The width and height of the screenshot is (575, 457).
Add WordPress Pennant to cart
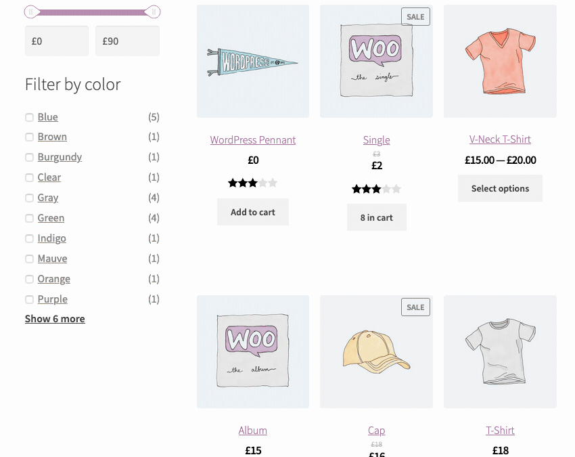coord(253,212)
